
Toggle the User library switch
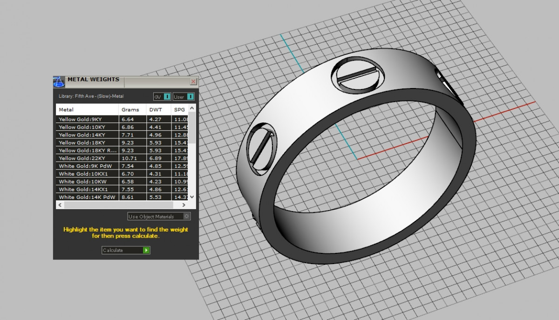pos(190,97)
